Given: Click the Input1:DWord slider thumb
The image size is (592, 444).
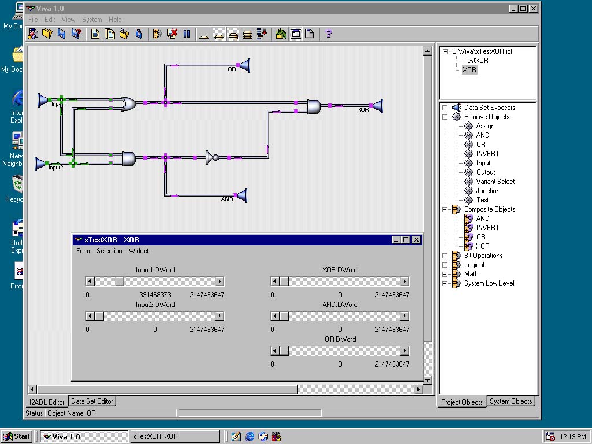Looking at the screenshot, I should tap(119, 282).
